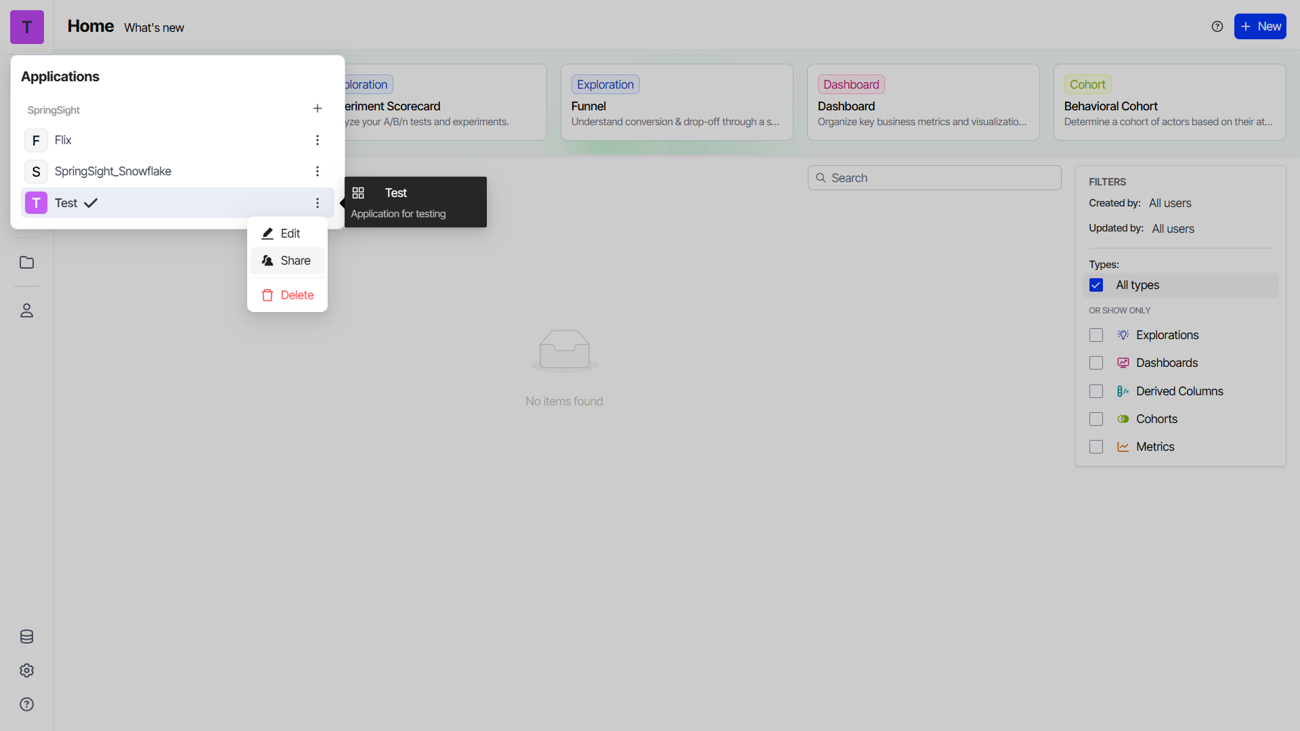1300x731 pixels.
Task: Click the Exploration tag on Funnel card
Action: point(605,85)
